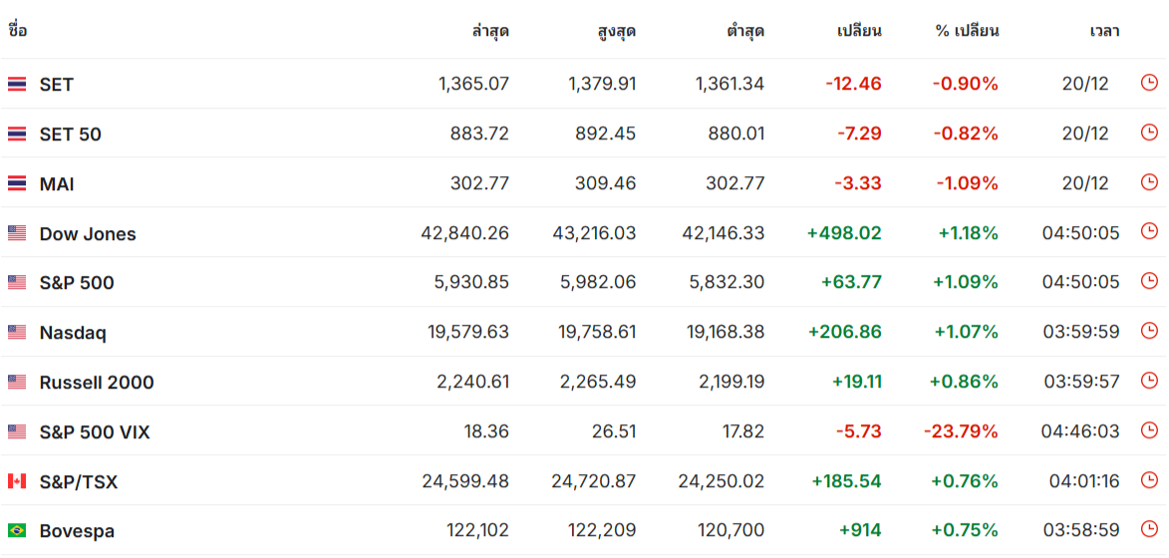Click the clock icon in Russell 2000 row
Image resolution: width=1169 pixels, height=558 pixels.
tap(1150, 381)
